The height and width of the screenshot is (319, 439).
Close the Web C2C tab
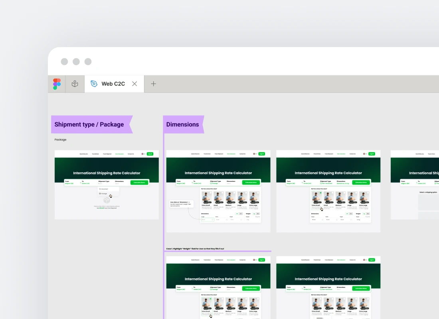(134, 84)
